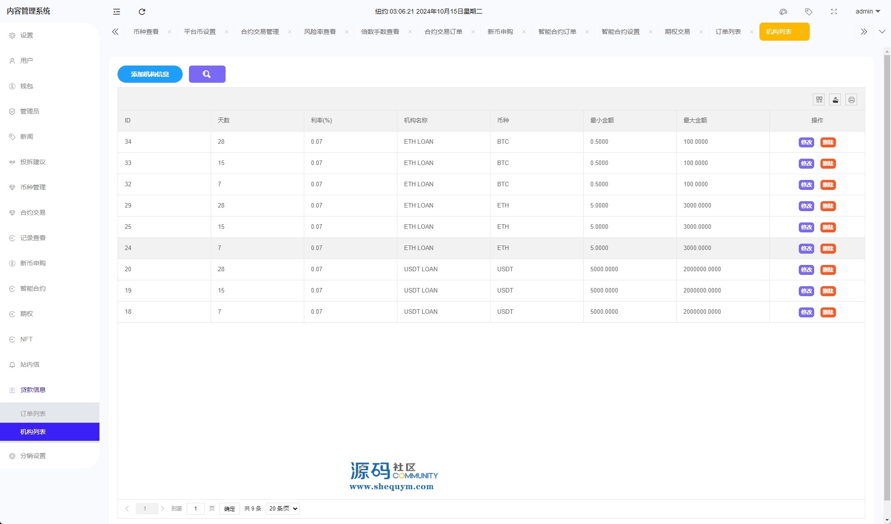Open the 20条/页 page size dropdown
The width and height of the screenshot is (891, 524).
[x=283, y=509]
